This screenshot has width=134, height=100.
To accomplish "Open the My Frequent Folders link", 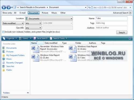I will 15,55.
